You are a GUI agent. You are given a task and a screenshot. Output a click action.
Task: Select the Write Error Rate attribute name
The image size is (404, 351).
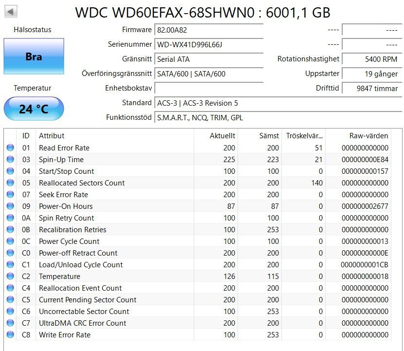65,335
